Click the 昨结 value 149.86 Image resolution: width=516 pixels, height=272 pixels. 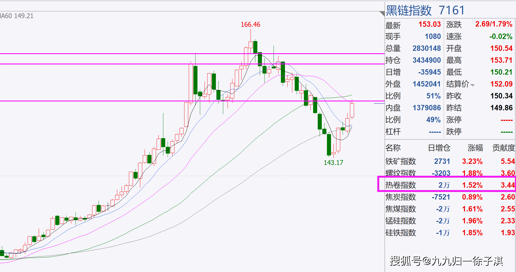tap(501, 108)
